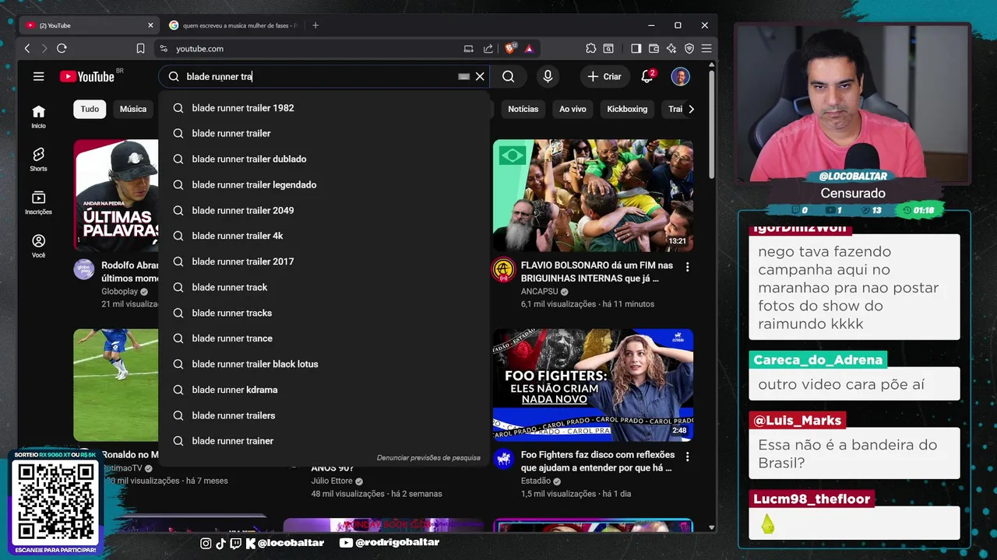The height and width of the screenshot is (560, 997).
Task: Open the notifications bell
Action: 647,76
